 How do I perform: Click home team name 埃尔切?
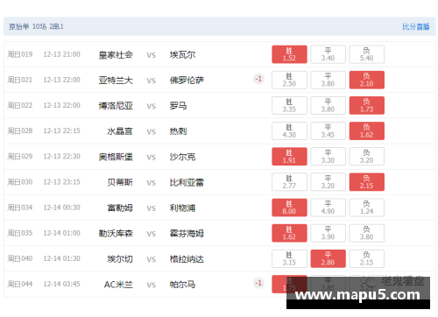[x=120, y=259]
